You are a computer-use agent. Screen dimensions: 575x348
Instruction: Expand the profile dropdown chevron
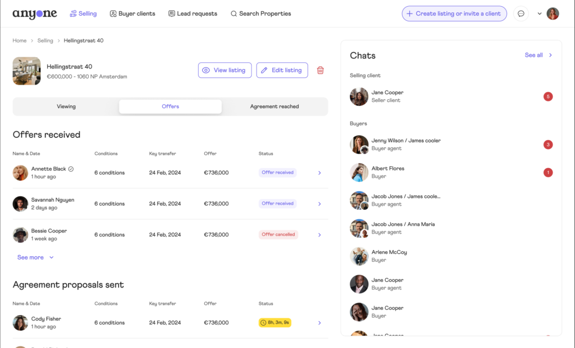540,14
